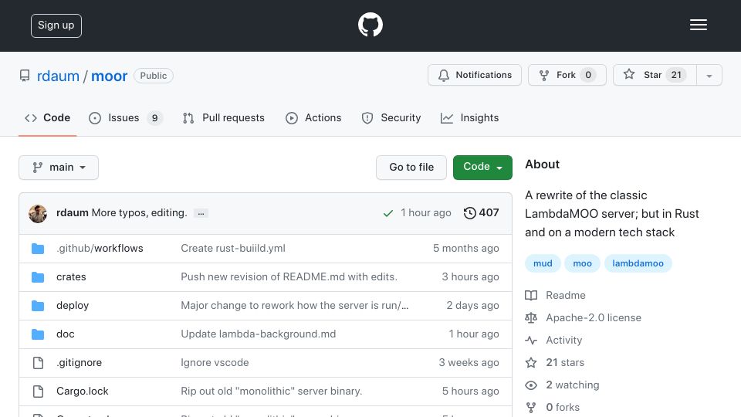Viewport: 741px width, 417px height.
Task: Click the file icon for Cargo.lock
Action: click(x=38, y=392)
